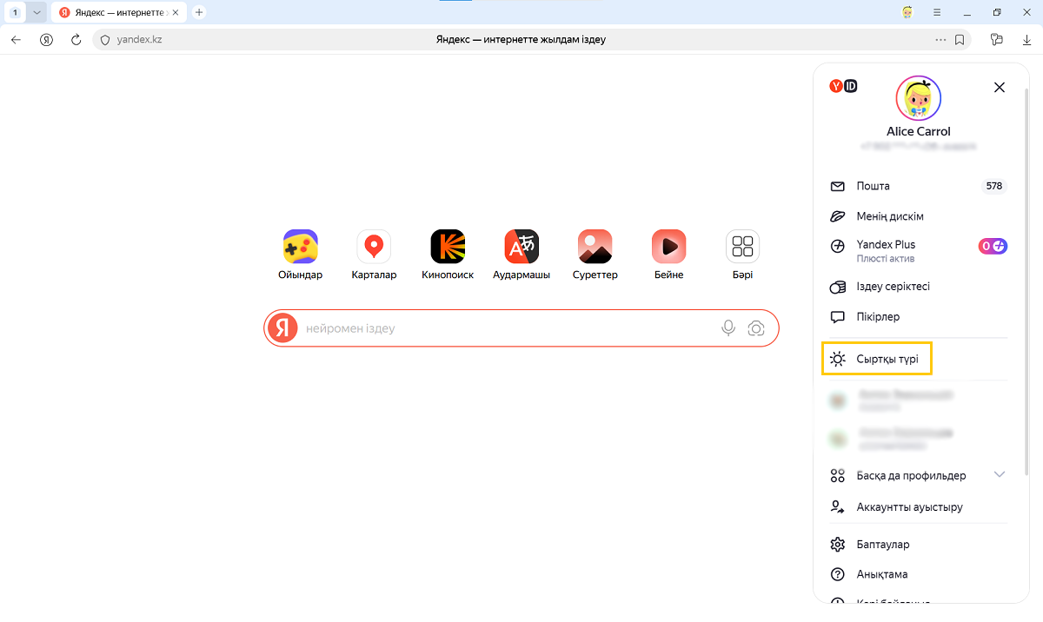Click the Yandex ID logo
The width and height of the screenshot is (1043, 622).
tap(844, 86)
